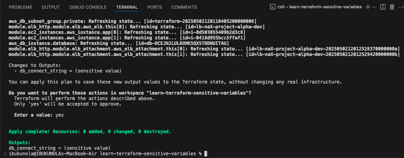Kill terminal with the trash icon

coord(392,7)
